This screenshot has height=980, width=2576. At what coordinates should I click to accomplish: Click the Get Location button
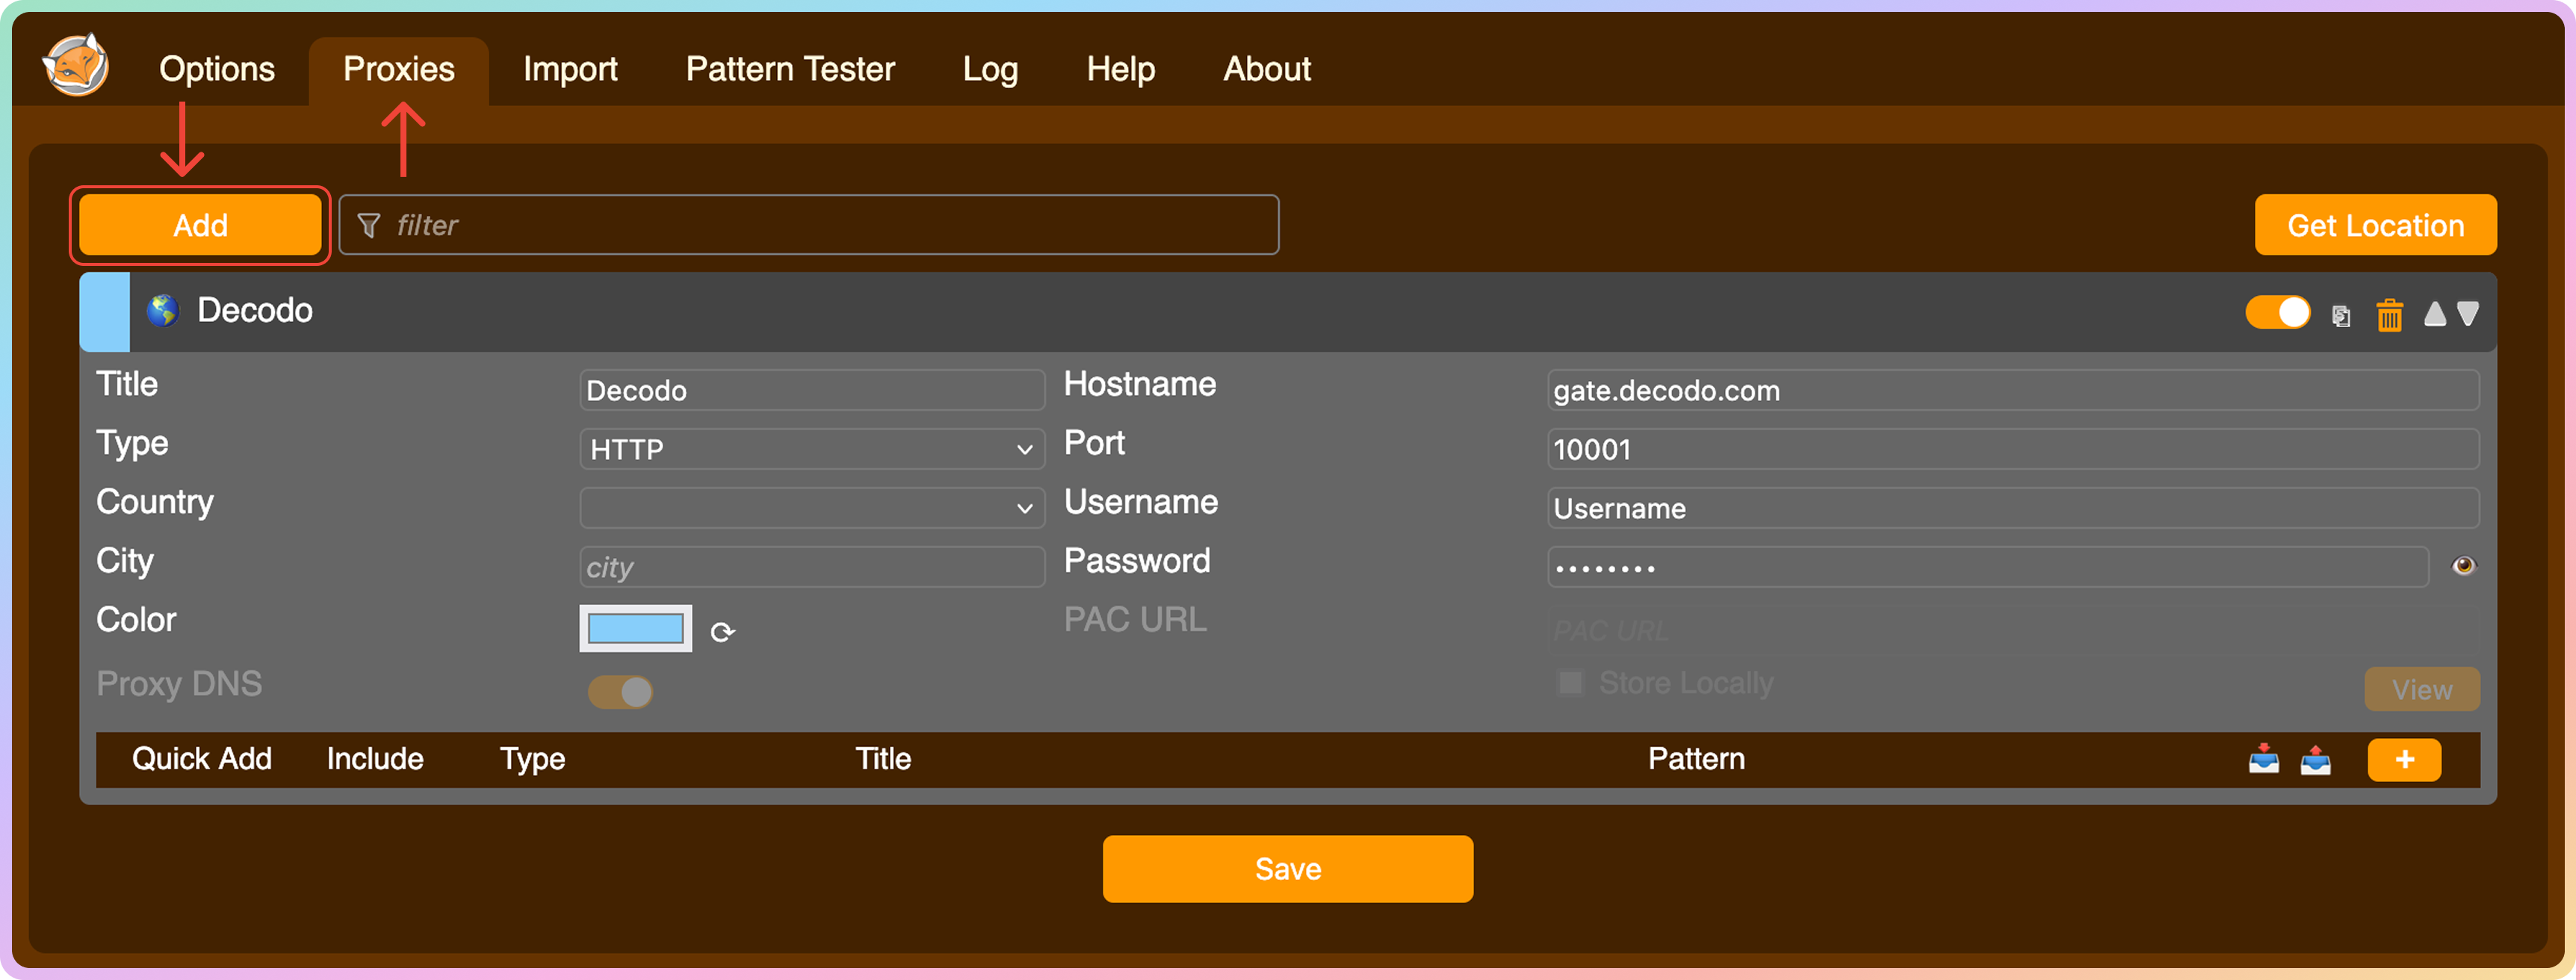tap(2375, 225)
